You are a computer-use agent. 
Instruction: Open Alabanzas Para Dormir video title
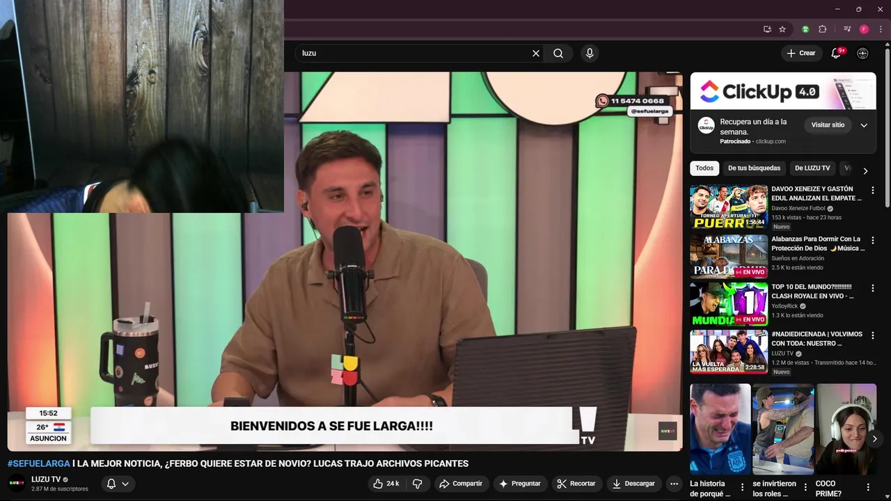[818, 244]
